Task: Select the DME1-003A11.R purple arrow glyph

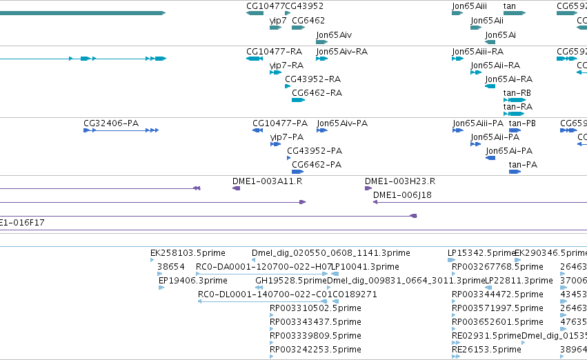Action: 236,188
